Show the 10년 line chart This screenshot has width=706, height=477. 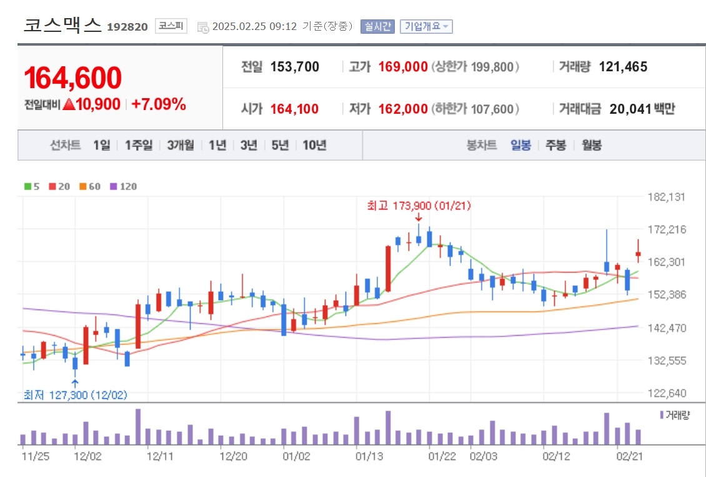[314, 145]
